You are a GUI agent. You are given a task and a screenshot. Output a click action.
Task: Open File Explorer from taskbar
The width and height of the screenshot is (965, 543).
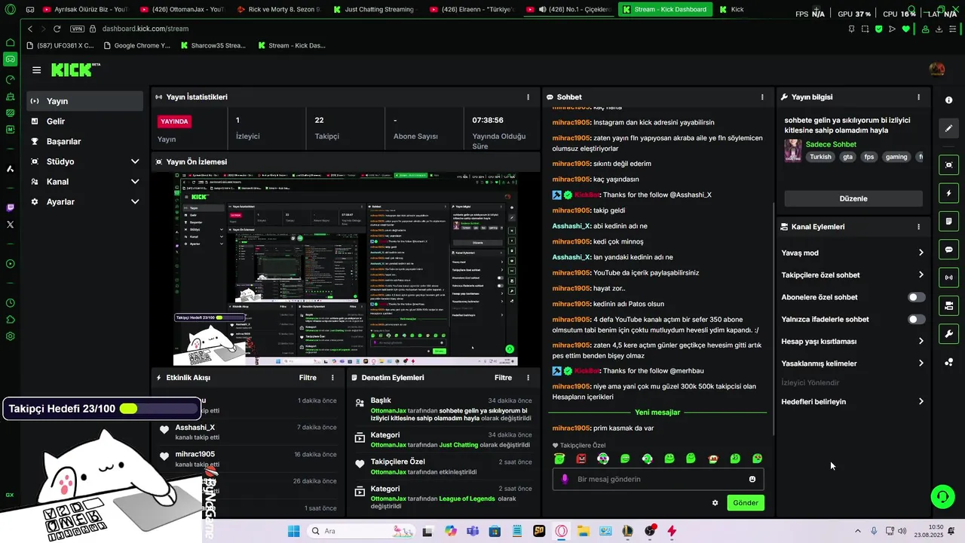[583, 531]
